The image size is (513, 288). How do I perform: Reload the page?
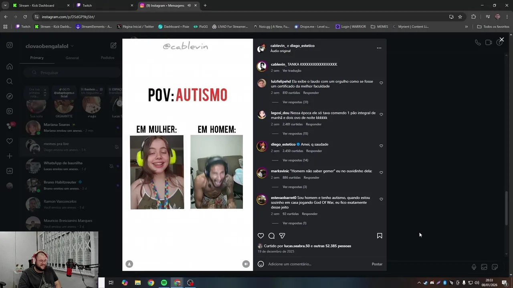click(25, 17)
